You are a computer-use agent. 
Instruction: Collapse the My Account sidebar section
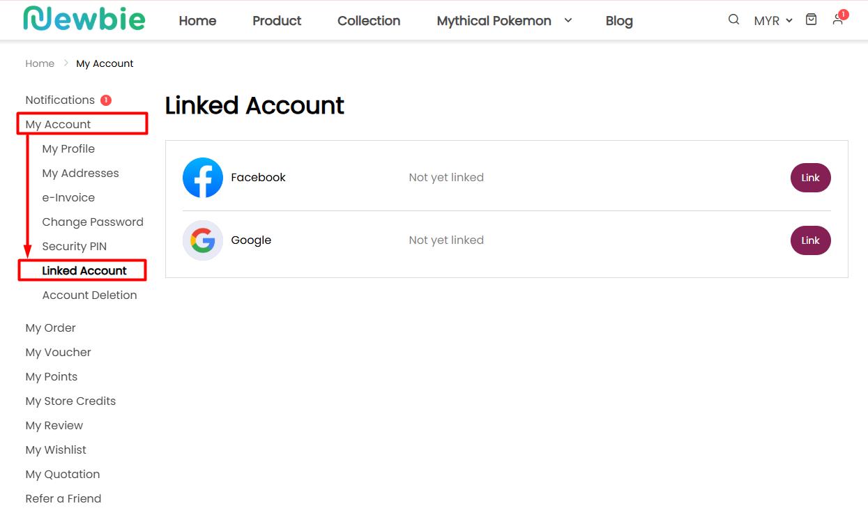59,125
